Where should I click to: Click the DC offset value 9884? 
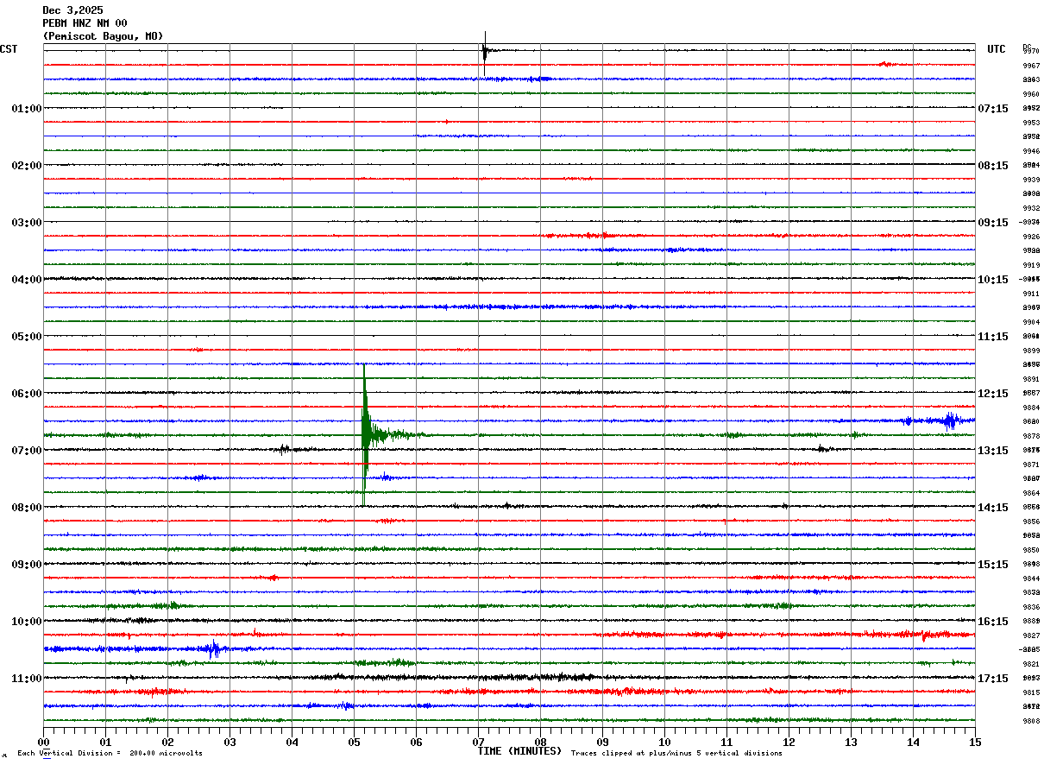1030,408
